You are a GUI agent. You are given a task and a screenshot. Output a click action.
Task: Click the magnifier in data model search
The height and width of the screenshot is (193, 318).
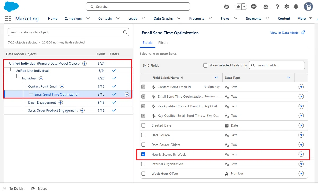coord(125,32)
